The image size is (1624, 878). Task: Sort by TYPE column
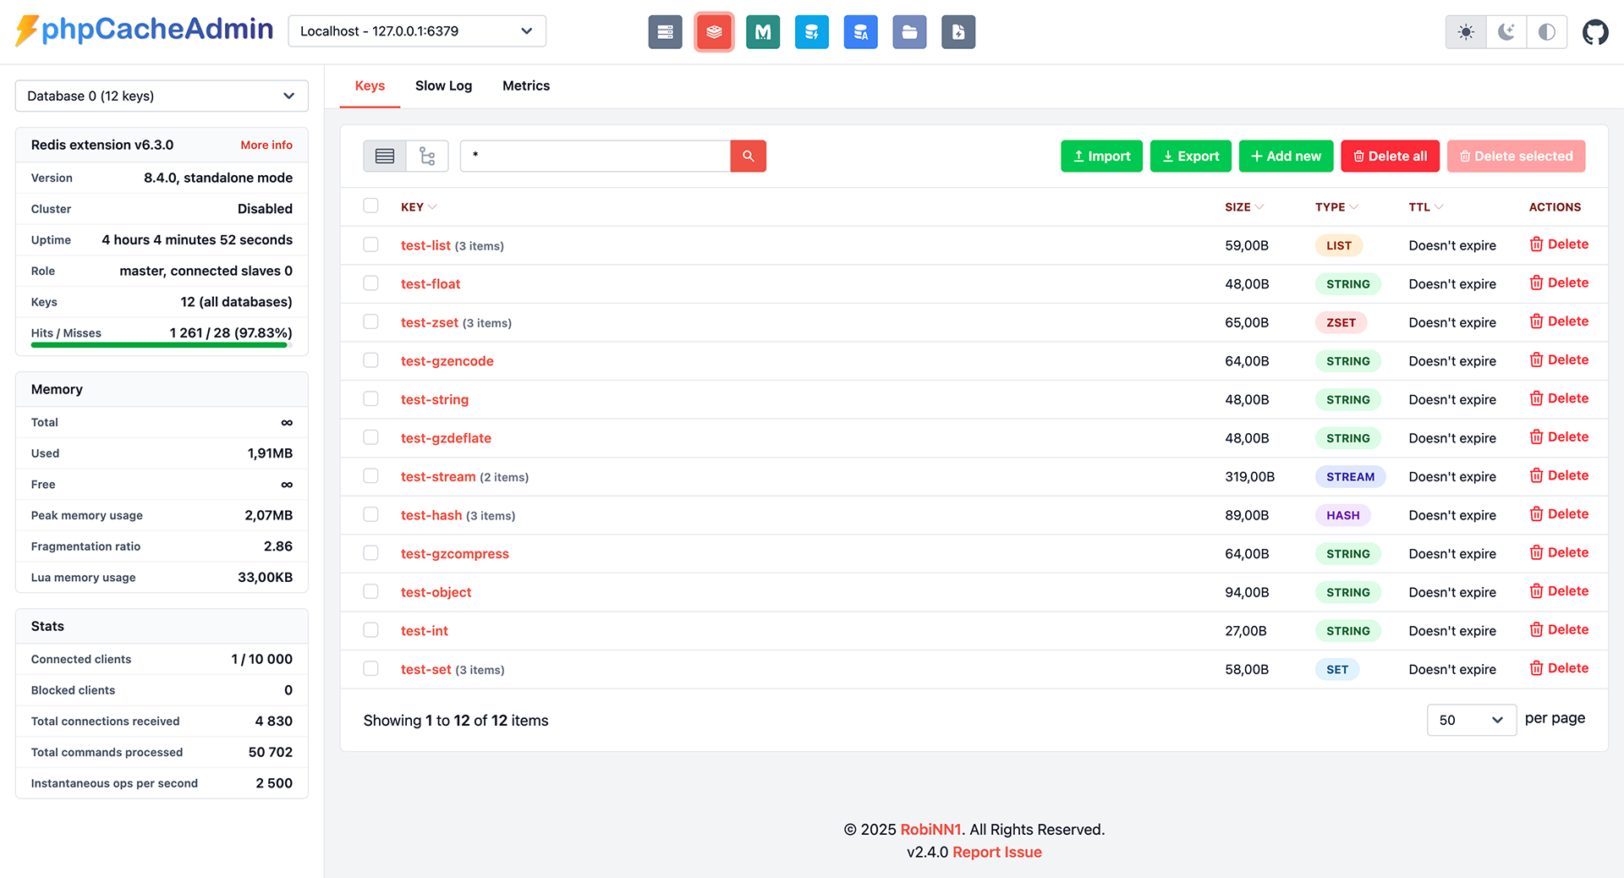click(x=1336, y=207)
